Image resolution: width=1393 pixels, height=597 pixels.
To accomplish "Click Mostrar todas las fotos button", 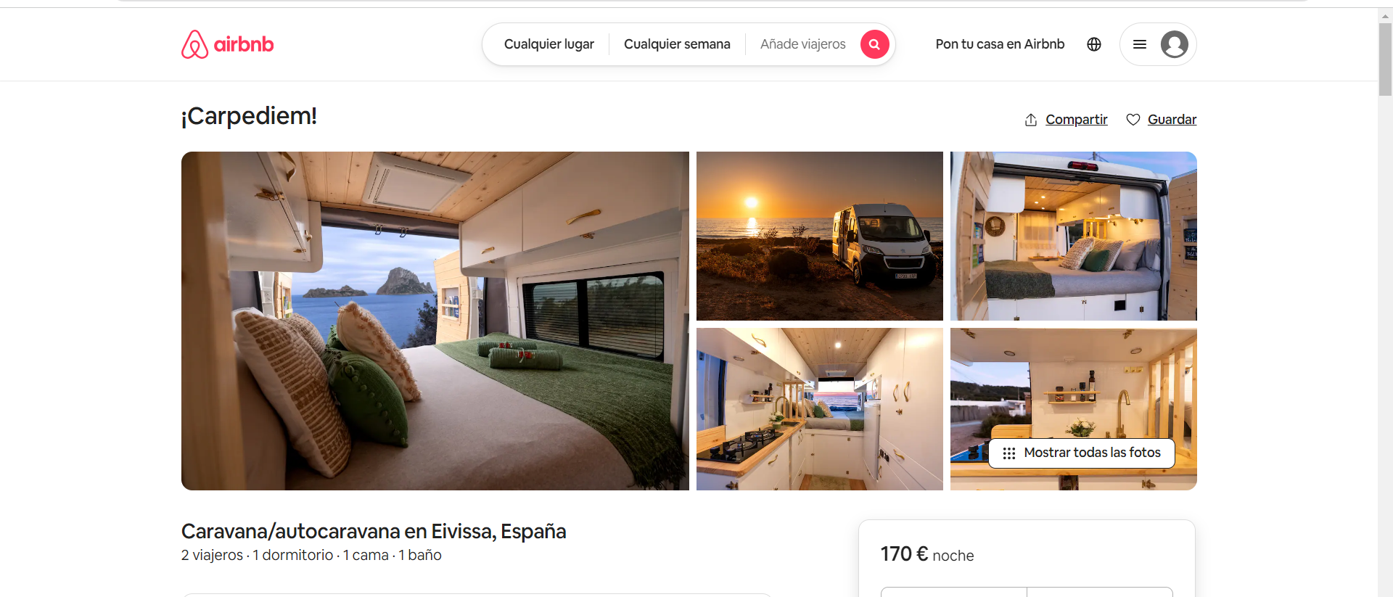I will 1081,453.
